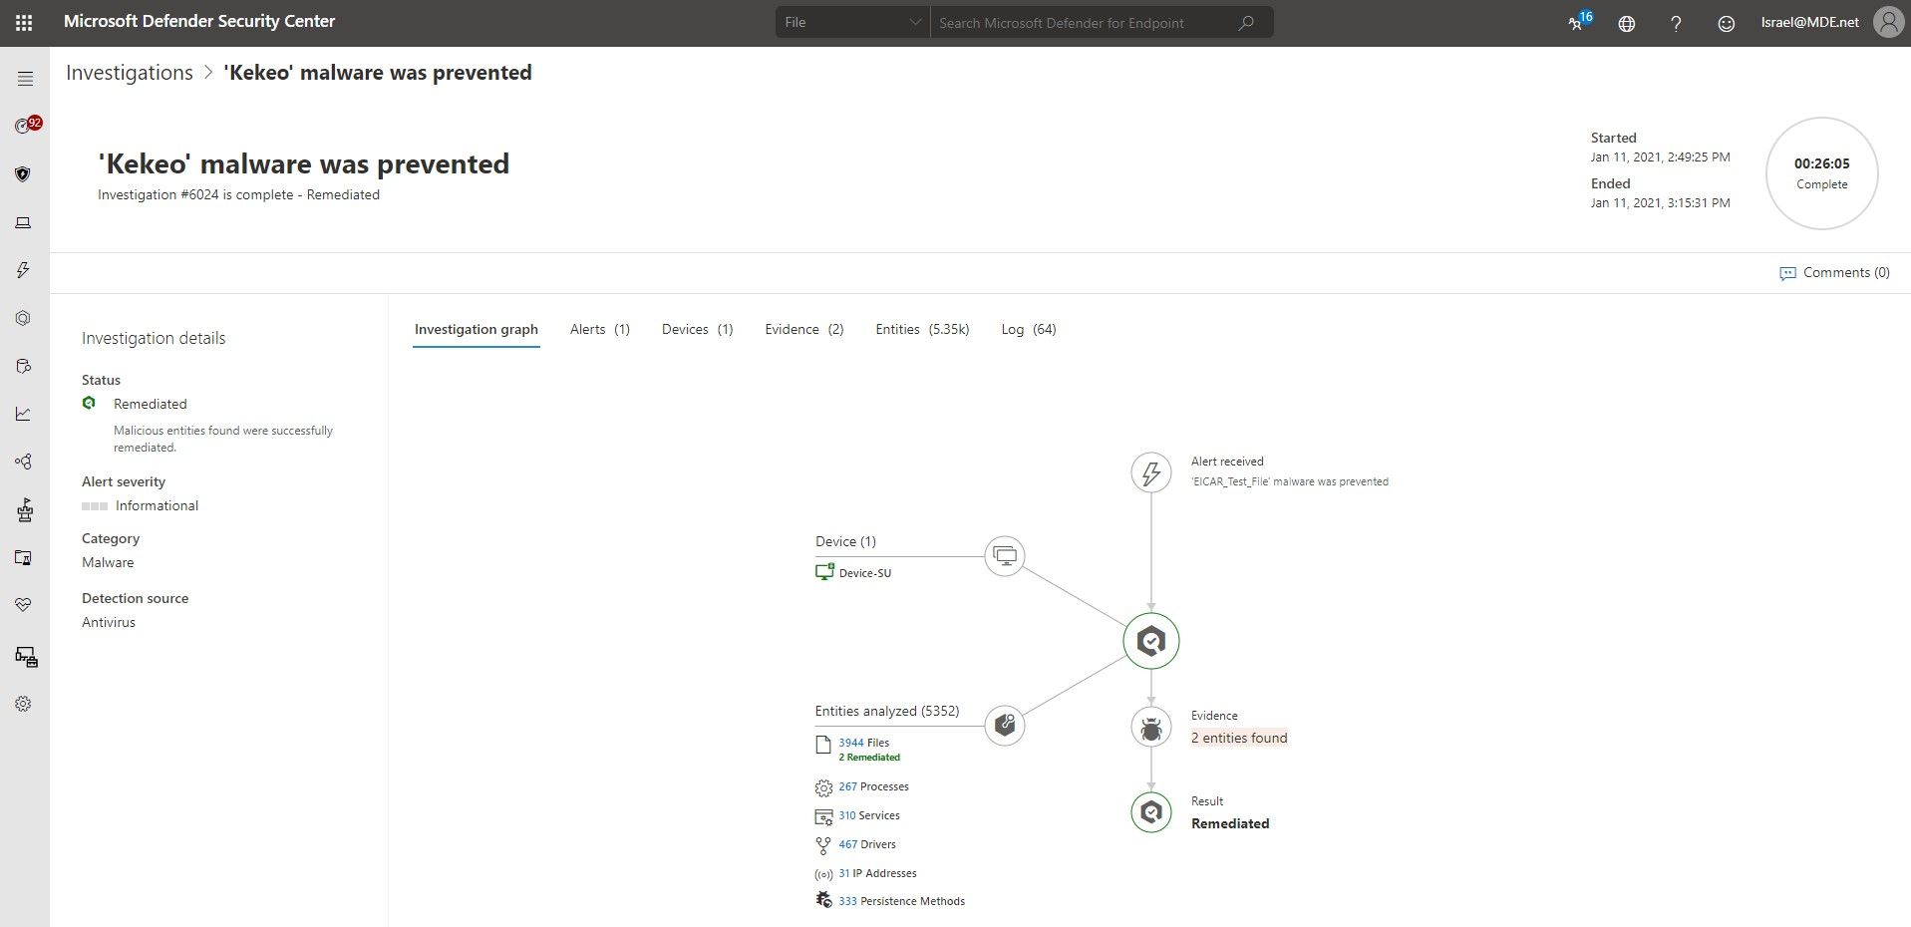Click the 2 entities found evidence link
Screen dimensions: 1911x927
point(1239,738)
